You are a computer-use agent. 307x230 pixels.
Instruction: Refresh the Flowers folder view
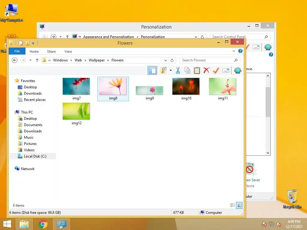point(172,60)
